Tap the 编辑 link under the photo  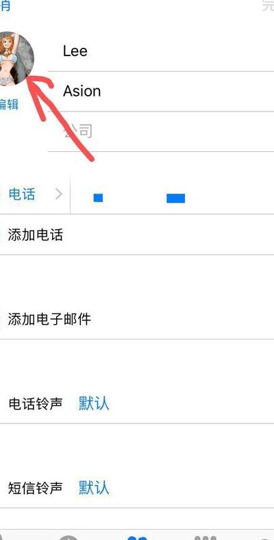click(9, 104)
